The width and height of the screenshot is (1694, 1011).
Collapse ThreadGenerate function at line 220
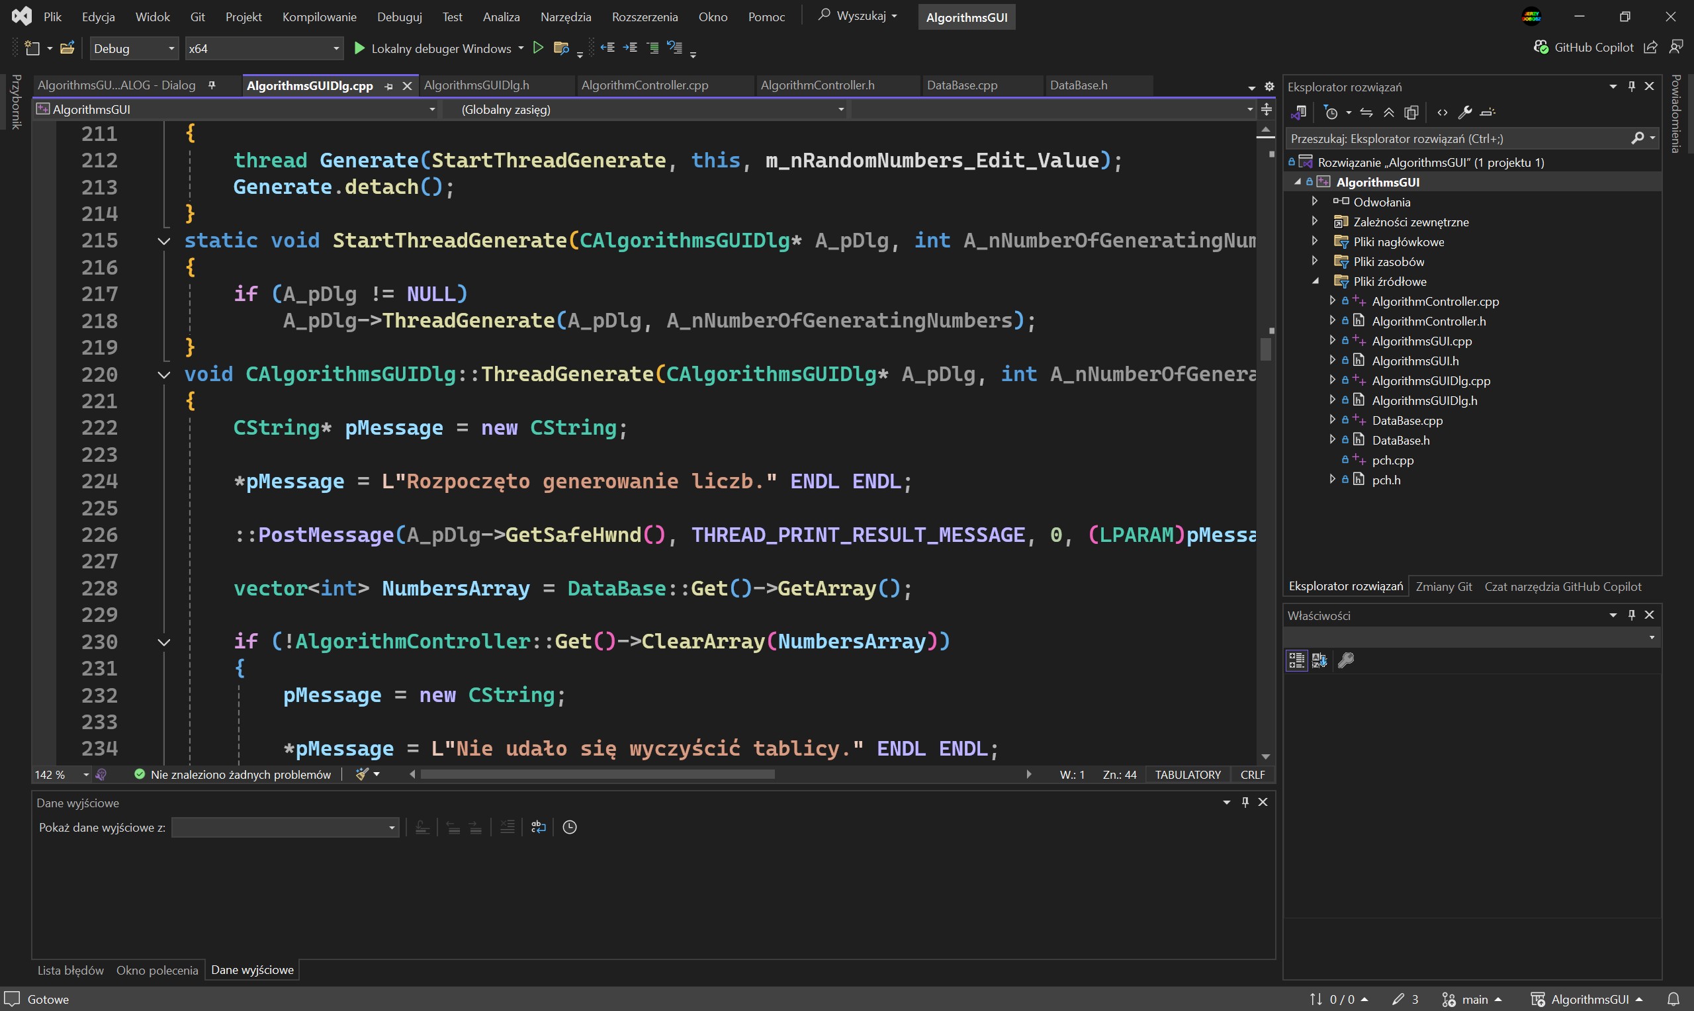pyautogui.click(x=163, y=374)
